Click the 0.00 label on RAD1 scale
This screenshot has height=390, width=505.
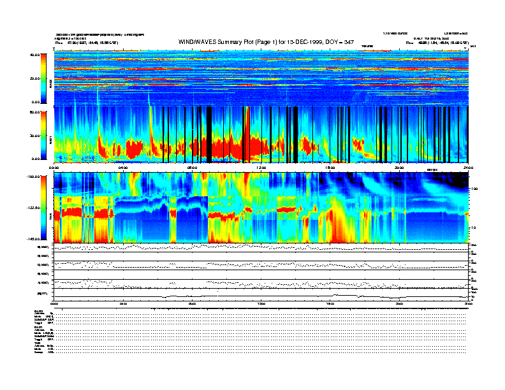[36, 159]
